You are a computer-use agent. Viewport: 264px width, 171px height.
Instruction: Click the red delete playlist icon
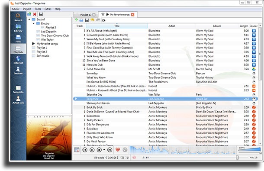(x=35, y=14)
